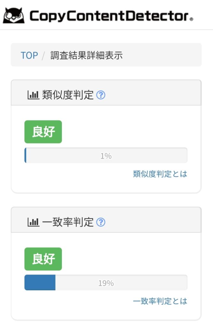
Task: Select the 調査結果詳細表示 breadcrumb item
Action: click(86, 55)
